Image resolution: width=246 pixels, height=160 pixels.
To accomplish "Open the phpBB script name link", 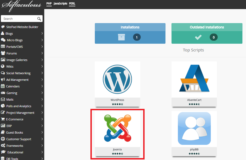I will [x=194, y=150].
